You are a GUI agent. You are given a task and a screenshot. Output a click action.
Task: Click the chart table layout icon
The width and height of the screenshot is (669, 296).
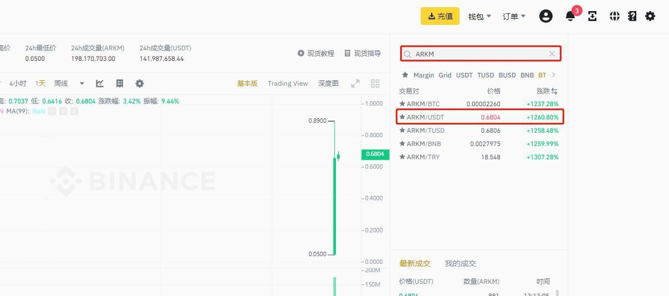click(120, 84)
